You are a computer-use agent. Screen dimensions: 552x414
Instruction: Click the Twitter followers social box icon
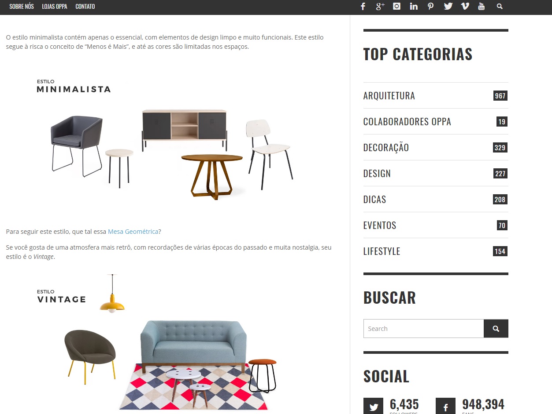(x=374, y=407)
